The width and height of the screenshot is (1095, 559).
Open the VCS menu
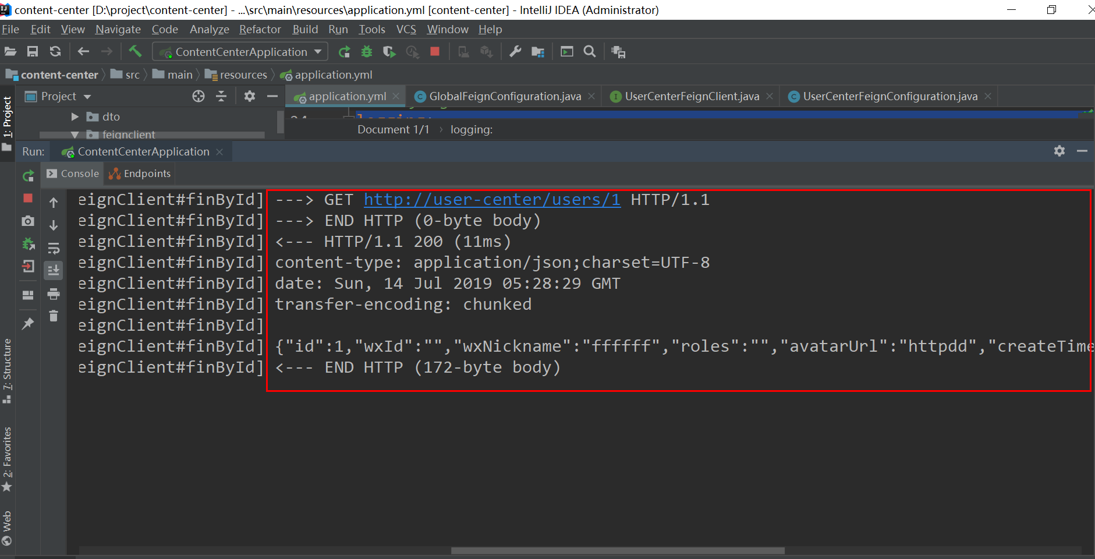pyautogui.click(x=406, y=29)
